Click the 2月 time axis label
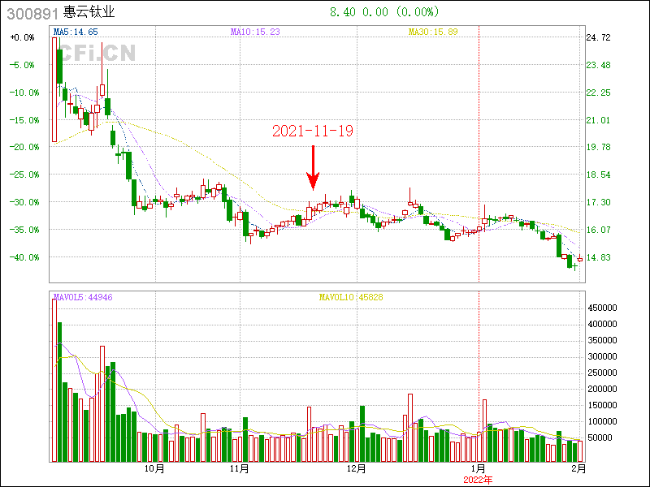The image size is (650, 487). (x=578, y=469)
